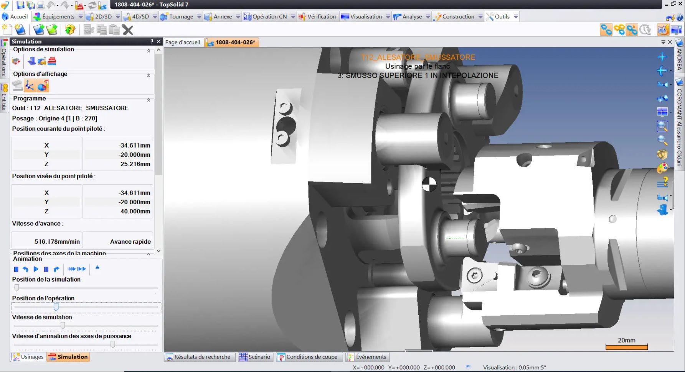Switch to the Usinages tab
This screenshot has height=372, width=685.
pos(28,357)
